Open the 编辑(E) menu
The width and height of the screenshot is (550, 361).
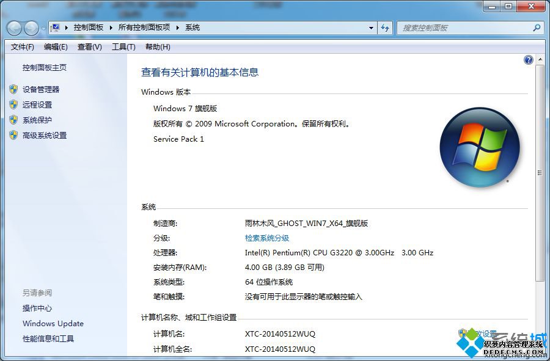tap(56, 47)
